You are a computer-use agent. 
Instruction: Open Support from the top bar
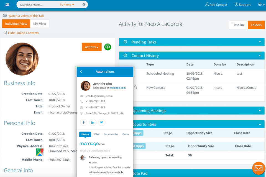243,5
